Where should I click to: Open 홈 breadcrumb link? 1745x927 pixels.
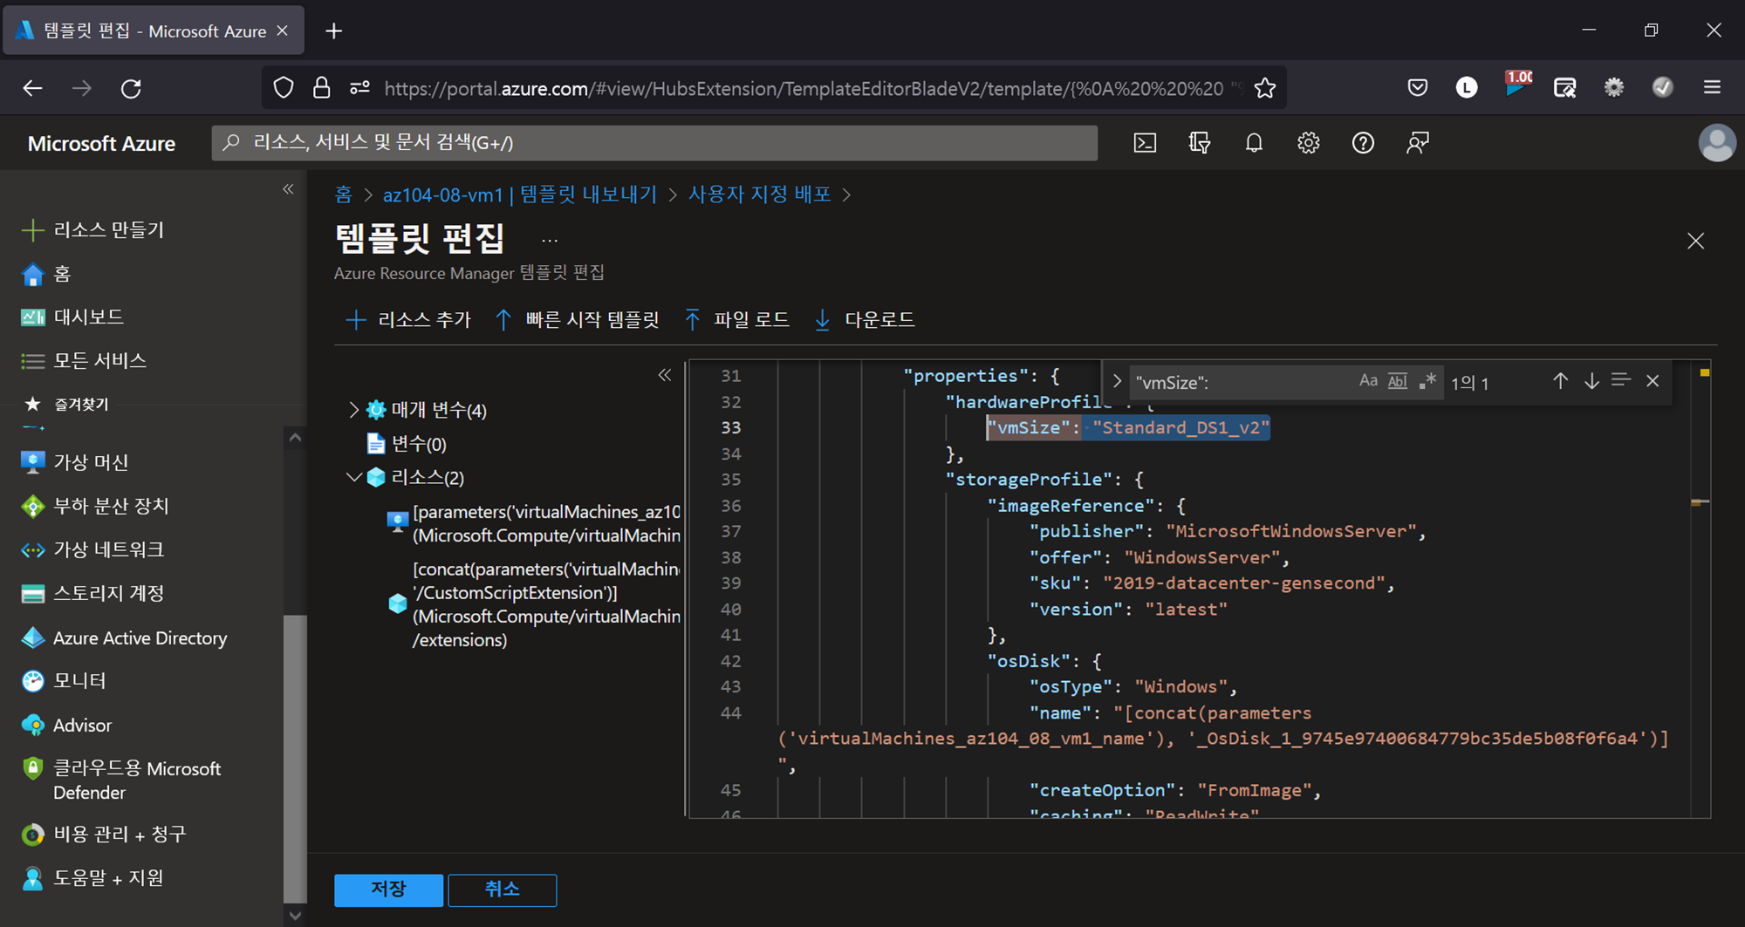click(x=344, y=194)
